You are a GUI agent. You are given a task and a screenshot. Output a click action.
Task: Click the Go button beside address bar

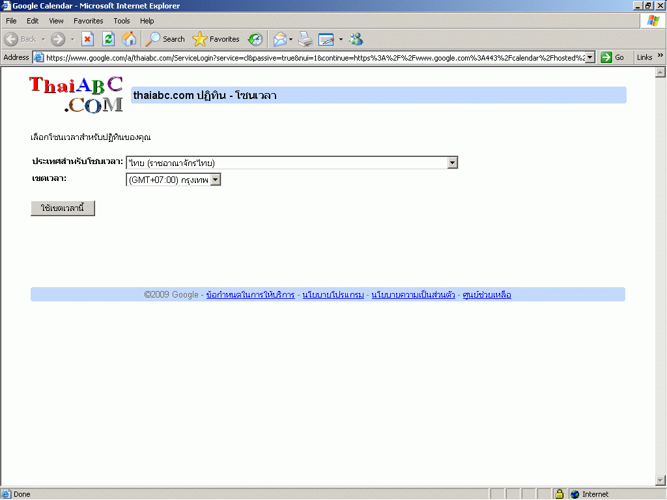[x=612, y=57]
